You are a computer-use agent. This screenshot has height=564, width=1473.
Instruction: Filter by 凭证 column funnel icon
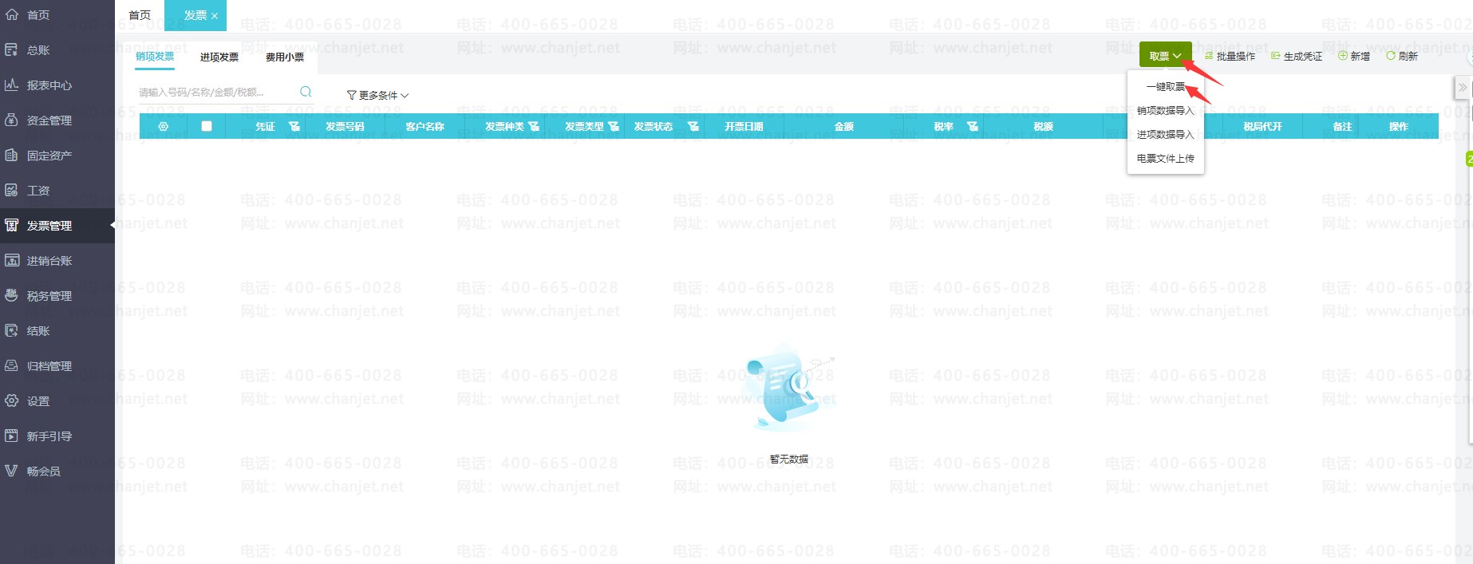click(294, 126)
